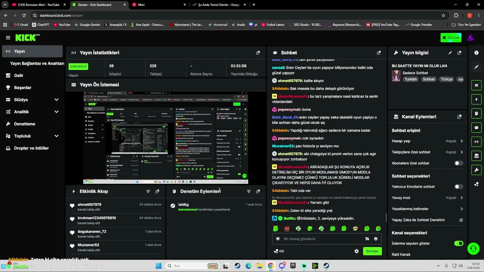
Task: Open the hamburger menu beside the KICK logo
Action: [x=8, y=37]
